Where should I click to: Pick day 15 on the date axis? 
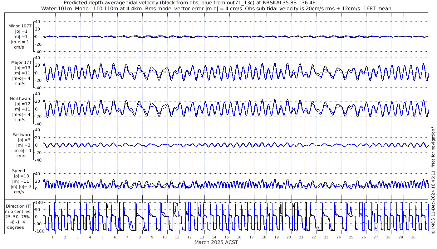pos(227,237)
